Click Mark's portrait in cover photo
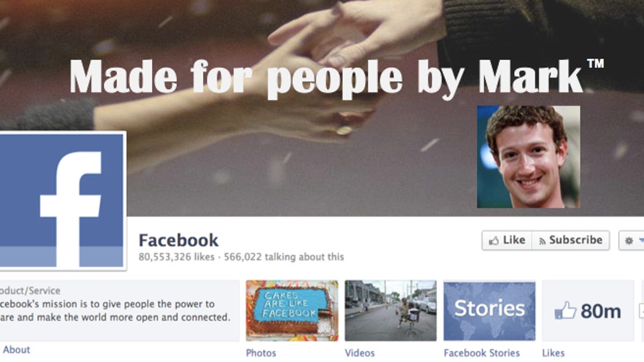Viewport: 644px width, 362px height. click(x=528, y=157)
